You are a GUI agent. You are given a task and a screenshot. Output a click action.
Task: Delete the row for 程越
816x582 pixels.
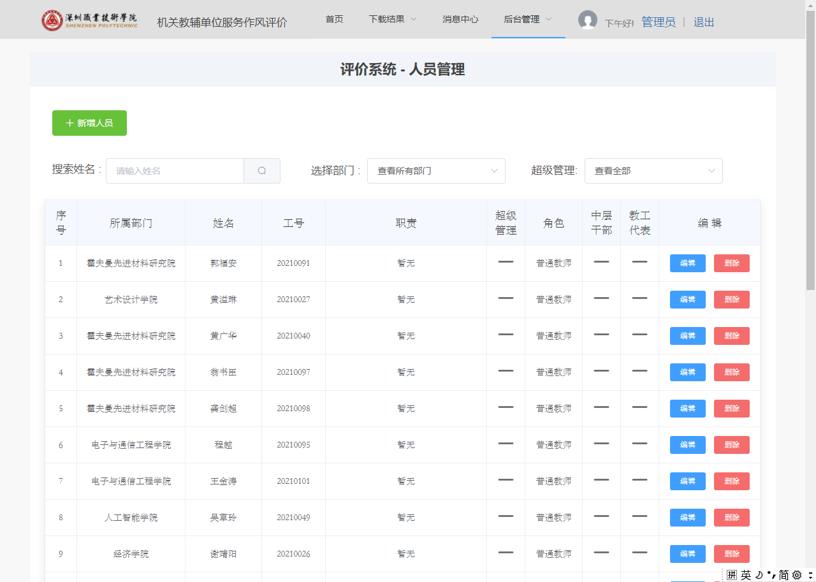tap(732, 445)
